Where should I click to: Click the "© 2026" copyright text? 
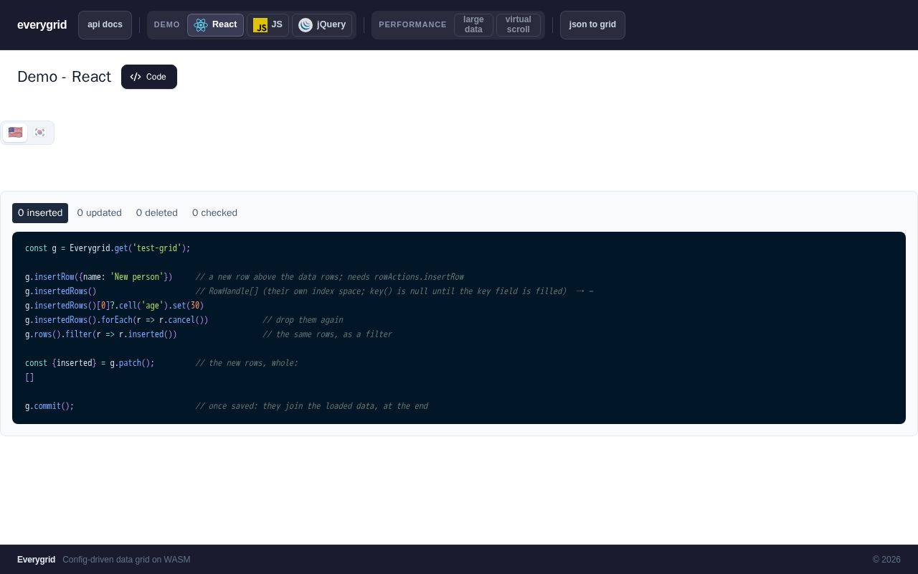tap(886, 560)
